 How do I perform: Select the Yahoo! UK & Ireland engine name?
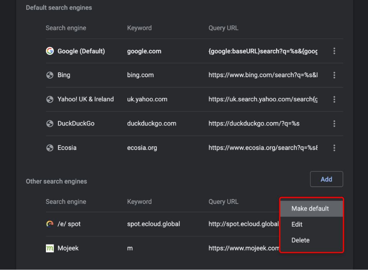point(86,99)
